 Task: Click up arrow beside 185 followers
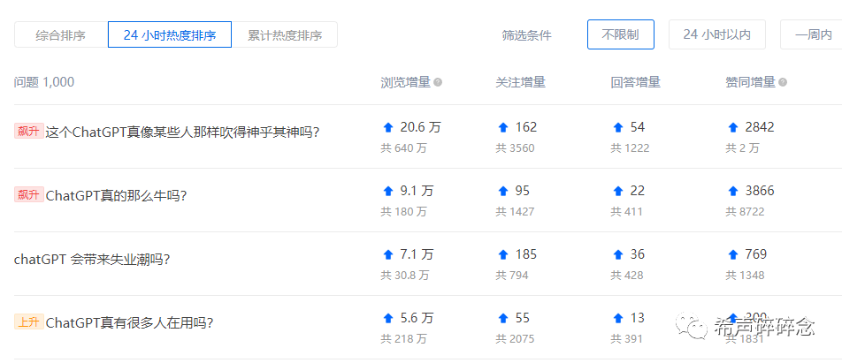503,254
